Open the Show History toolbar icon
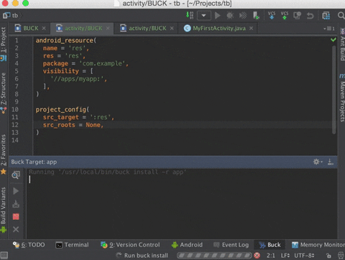The height and width of the screenshot is (260, 345). click(298, 16)
